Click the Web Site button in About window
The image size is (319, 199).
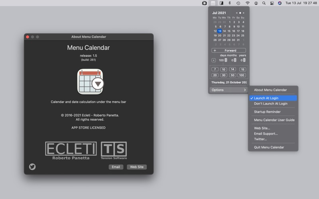[x=137, y=167]
